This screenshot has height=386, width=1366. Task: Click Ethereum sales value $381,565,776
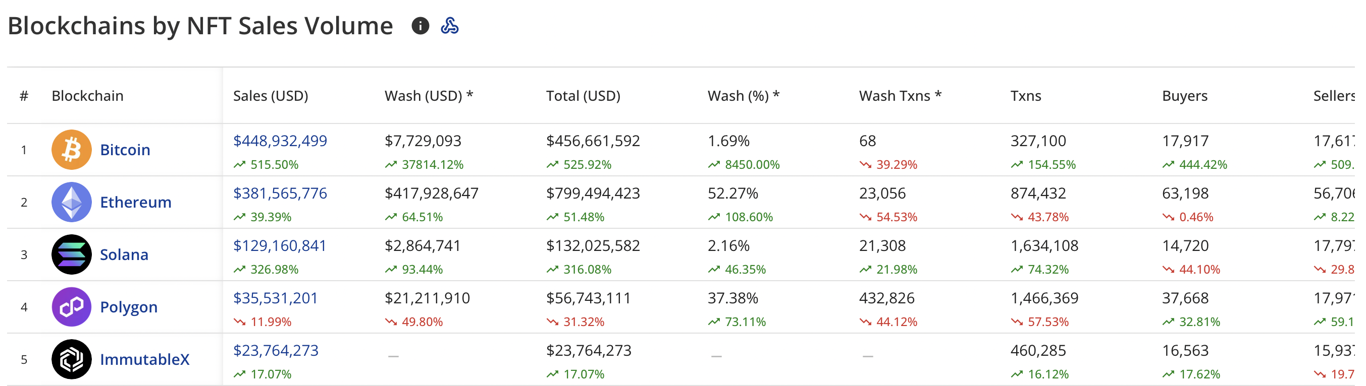(280, 194)
